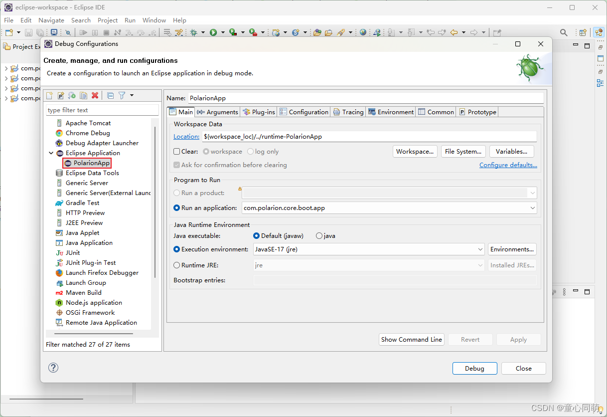This screenshot has width=607, height=417.
Task: Click the Show Command Line button
Action: tap(412, 339)
